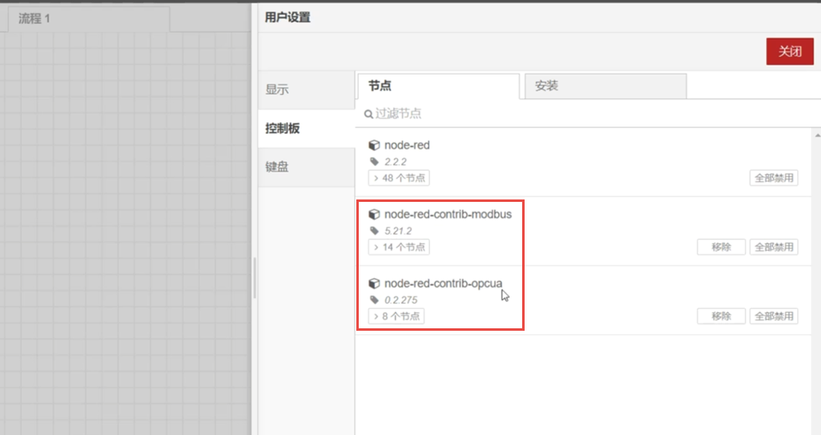The width and height of the screenshot is (821, 435).
Task: Click the version number 2.2.2
Action: pos(396,162)
